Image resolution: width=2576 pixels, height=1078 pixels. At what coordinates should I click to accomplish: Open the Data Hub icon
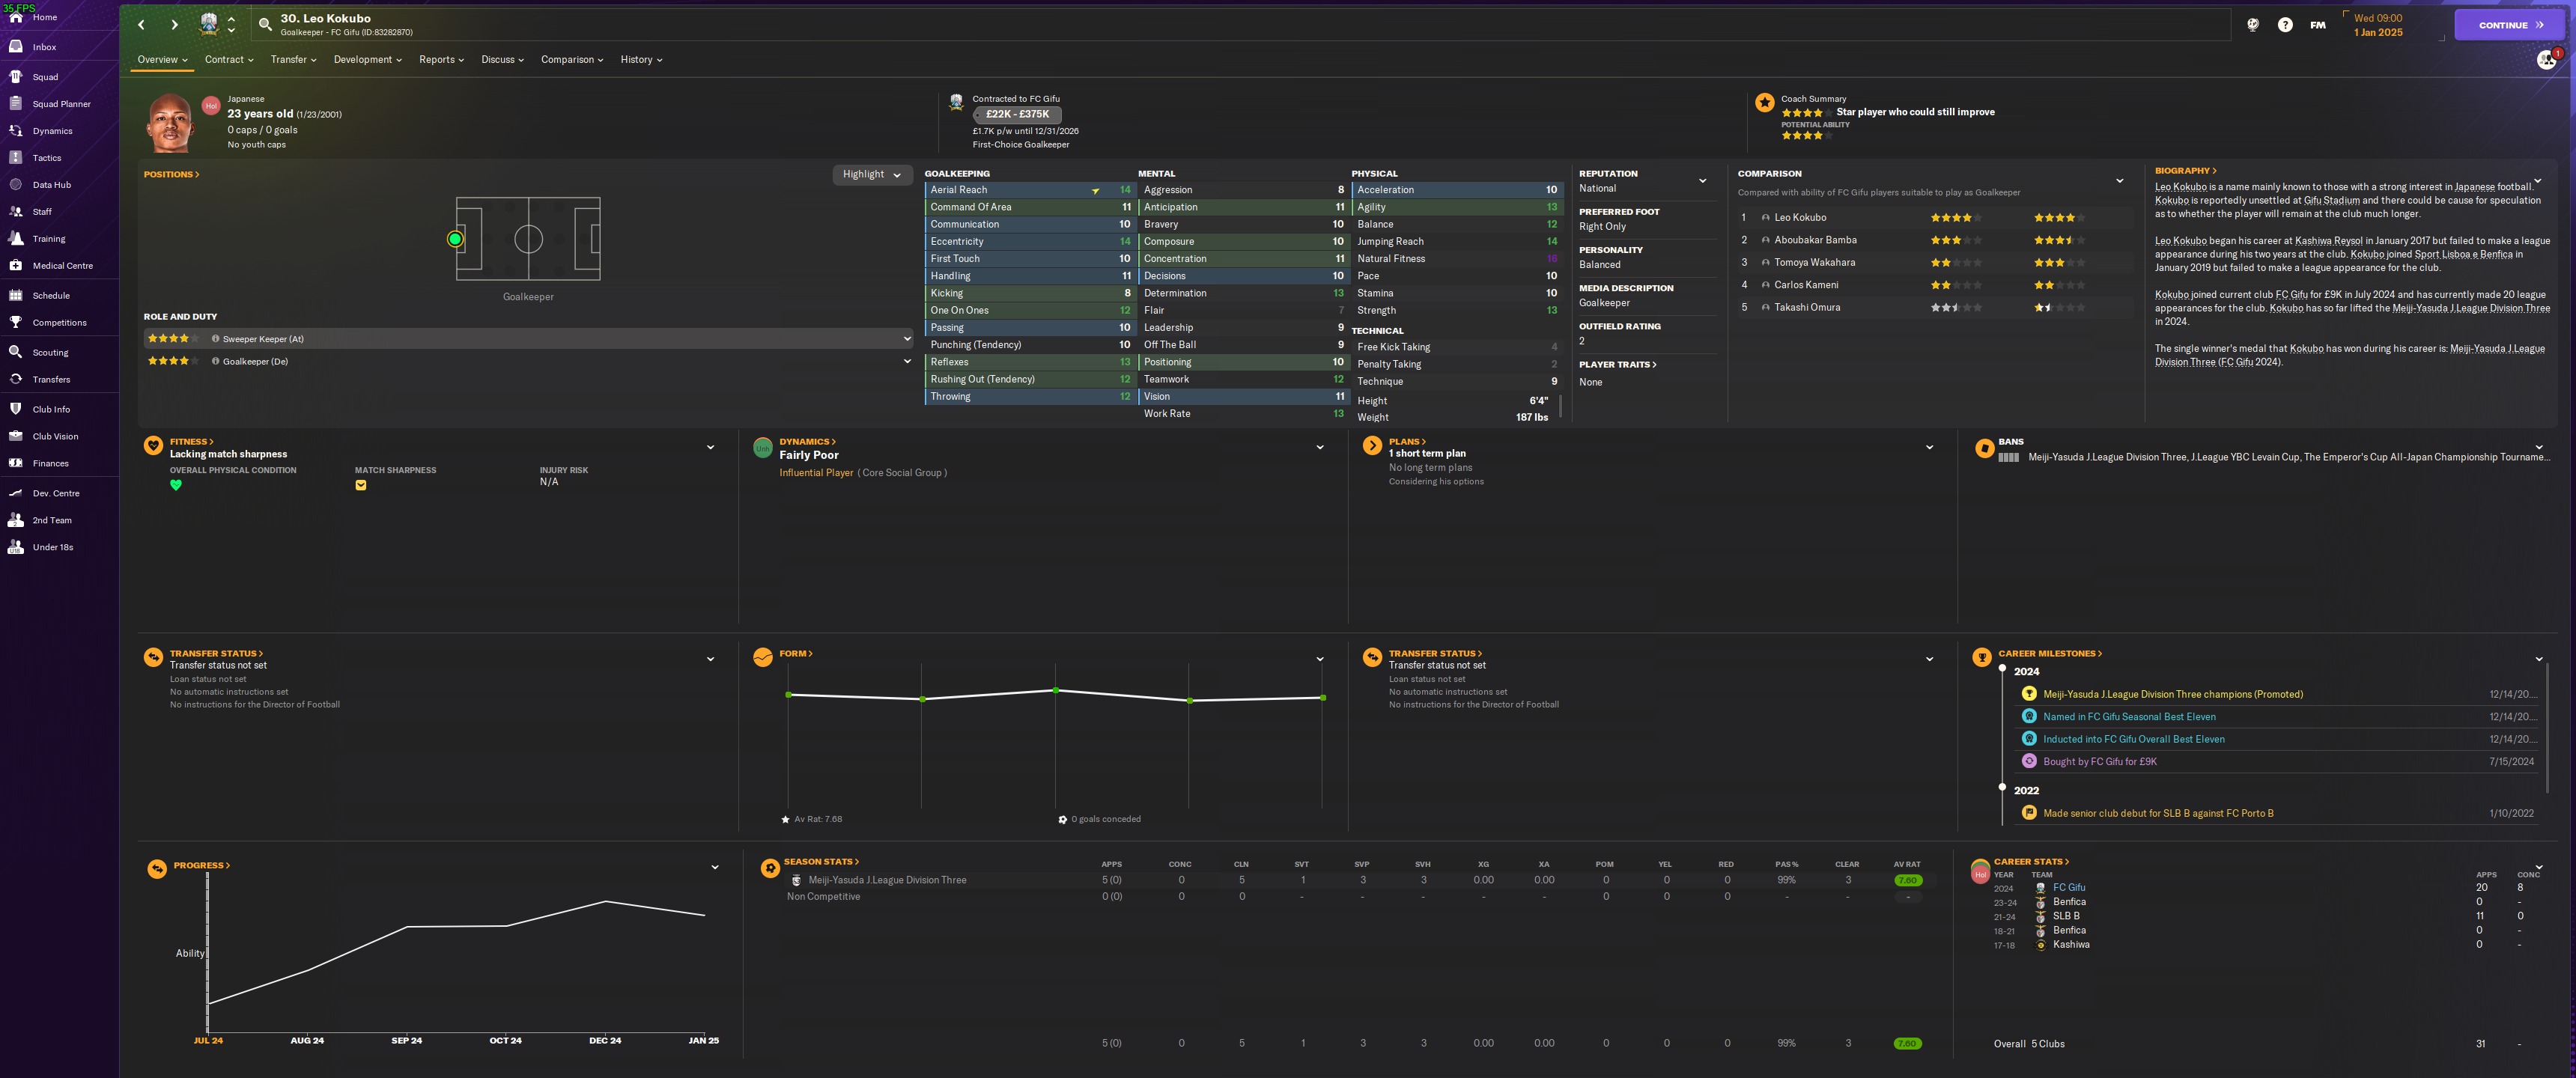[x=16, y=185]
